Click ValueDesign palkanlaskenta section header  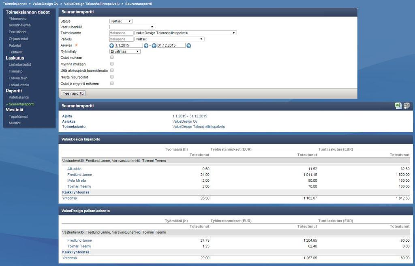tap(86, 211)
